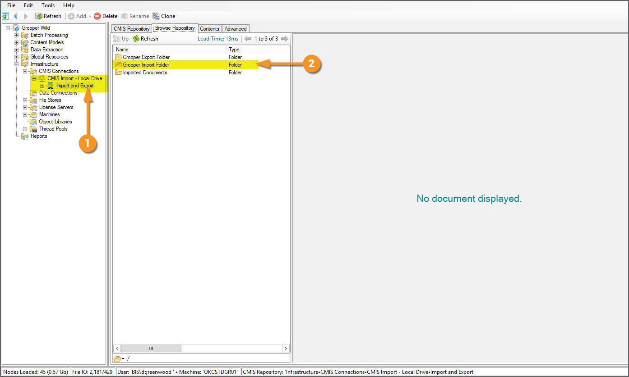The height and width of the screenshot is (377, 629).
Task: Refresh the repository folder listing
Action: coord(146,39)
